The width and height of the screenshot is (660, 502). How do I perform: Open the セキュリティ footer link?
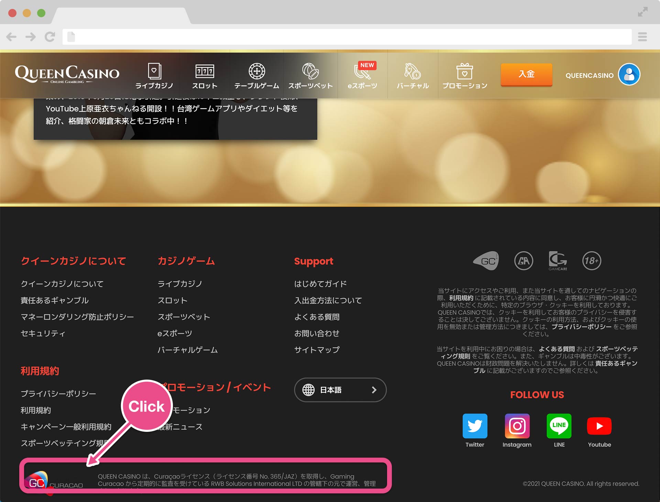click(x=43, y=333)
